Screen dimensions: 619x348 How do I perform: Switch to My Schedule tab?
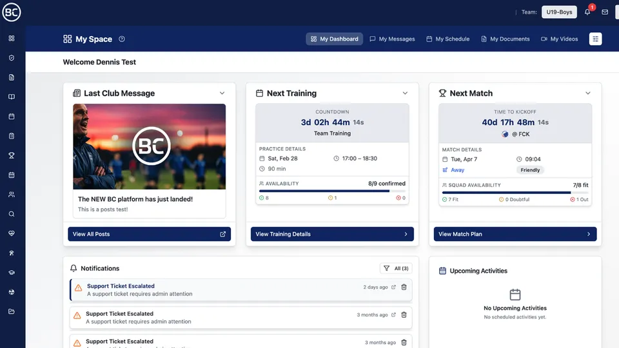tap(448, 39)
